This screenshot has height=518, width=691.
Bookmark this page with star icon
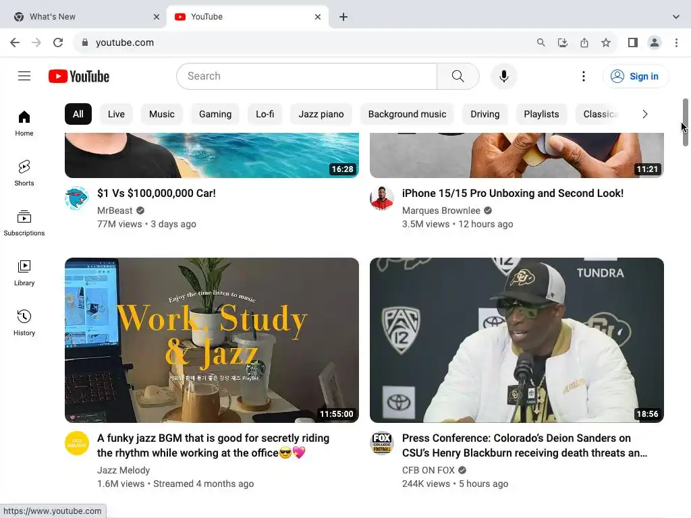pos(606,42)
